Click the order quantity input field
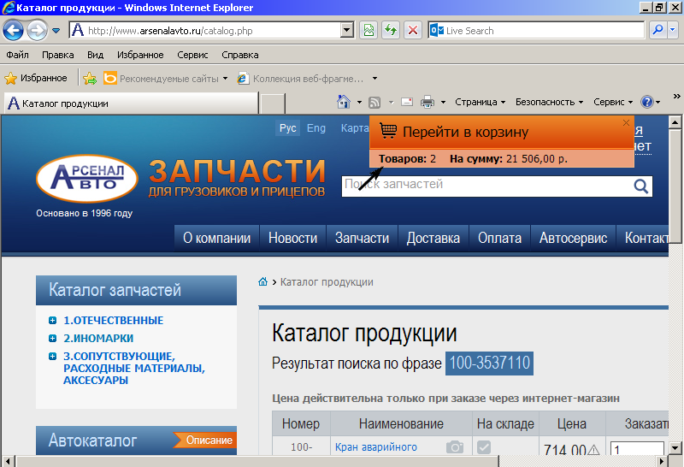Image resolution: width=684 pixels, height=467 pixels. click(637, 448)
